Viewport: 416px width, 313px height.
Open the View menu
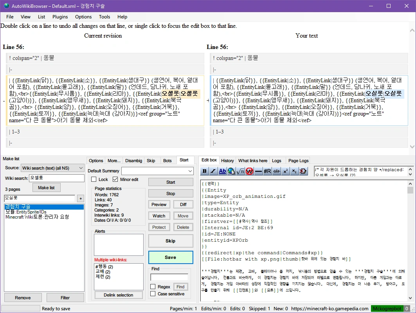tap(25, 17)
